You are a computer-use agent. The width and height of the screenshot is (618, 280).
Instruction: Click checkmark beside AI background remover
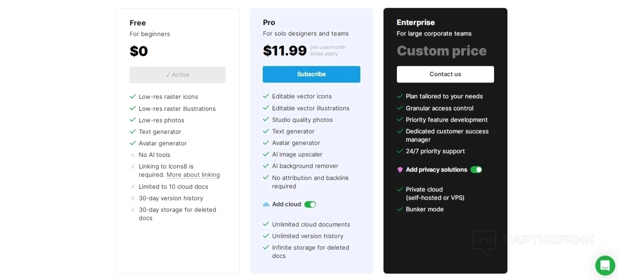[x=266, y=166]
